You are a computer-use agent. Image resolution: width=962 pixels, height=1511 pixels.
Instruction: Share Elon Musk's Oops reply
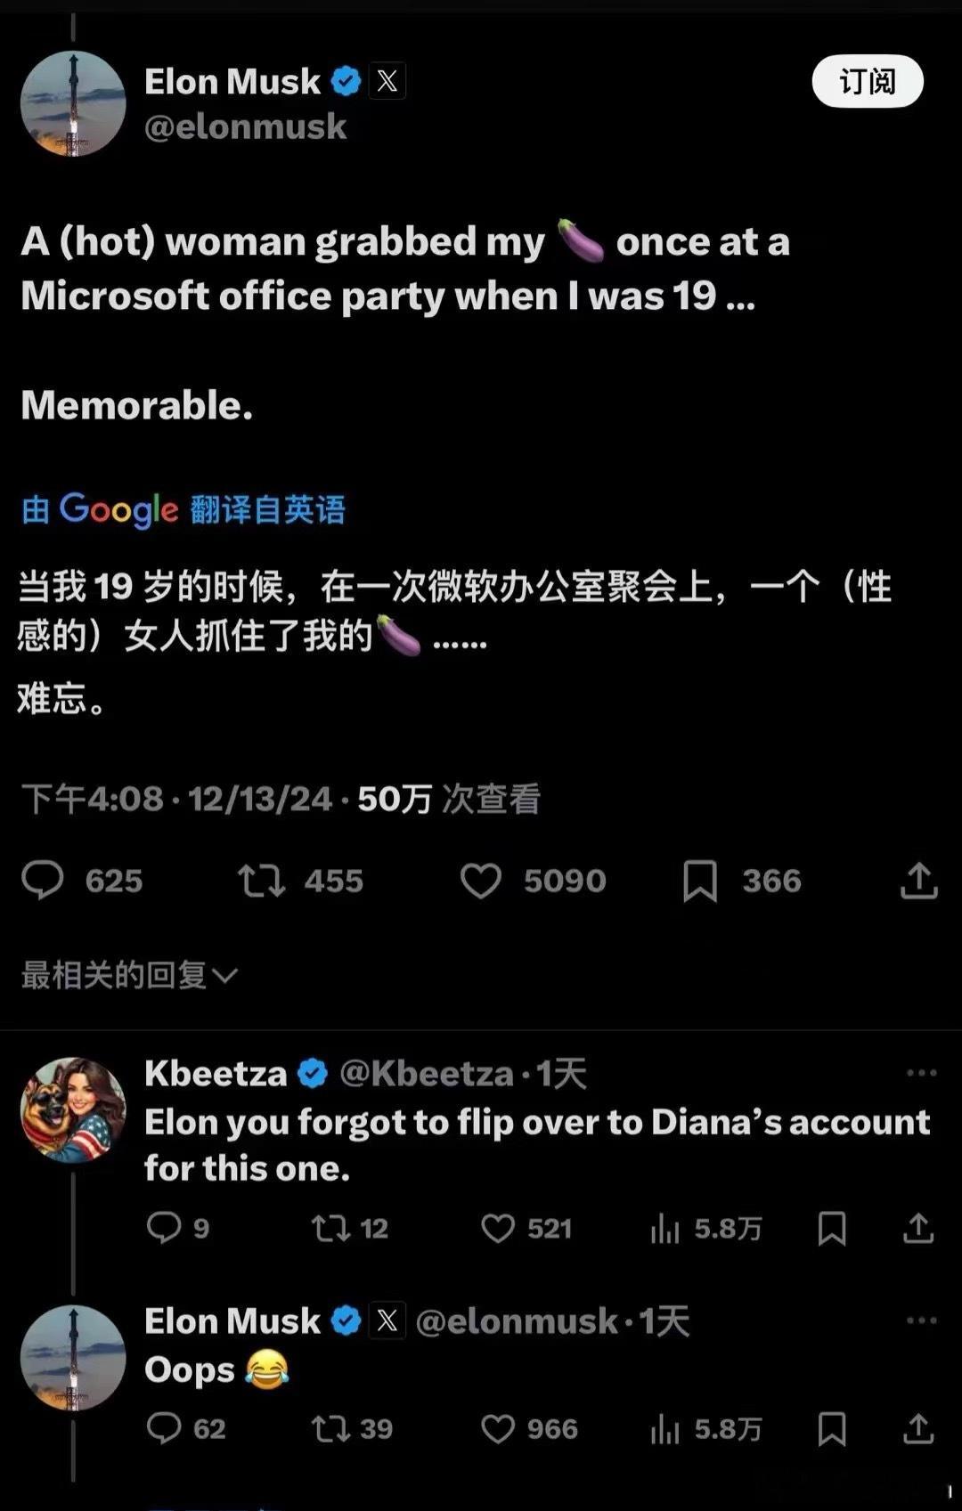coord(918,1430)
